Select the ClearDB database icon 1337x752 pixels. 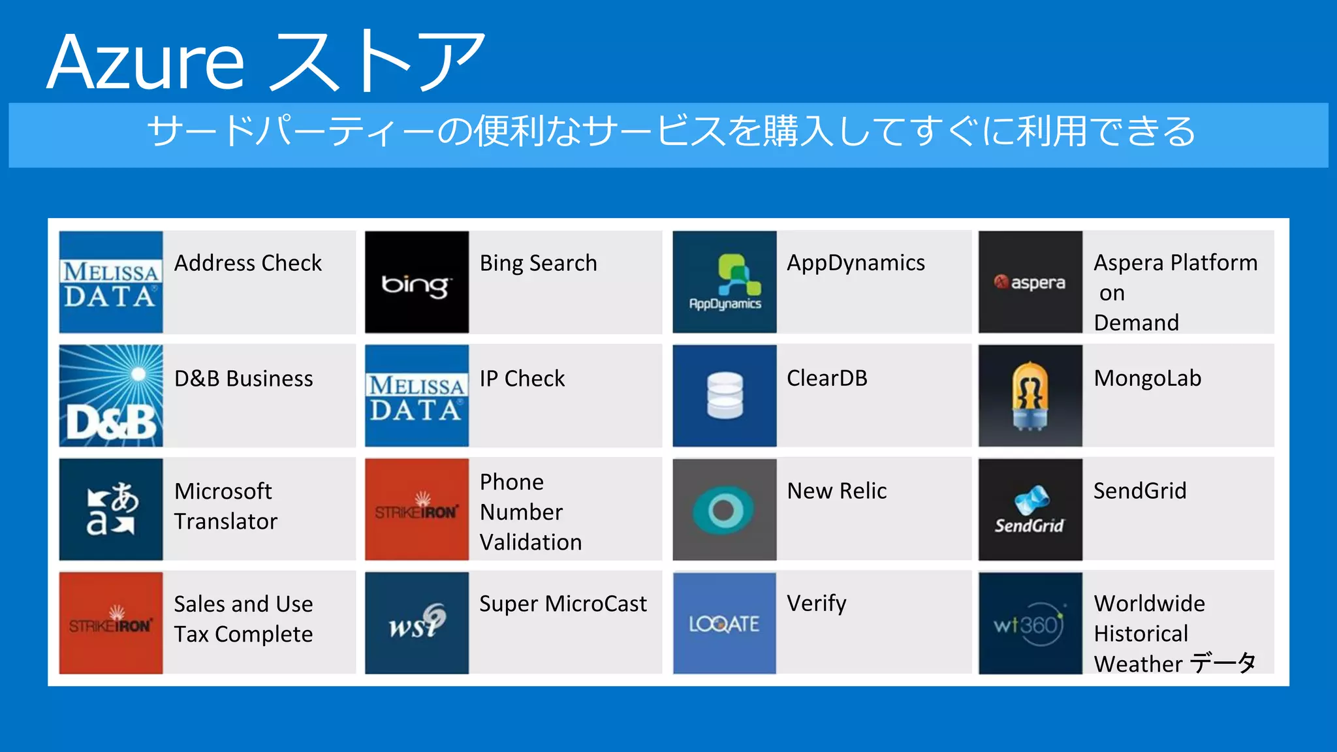tap(725, 396)
